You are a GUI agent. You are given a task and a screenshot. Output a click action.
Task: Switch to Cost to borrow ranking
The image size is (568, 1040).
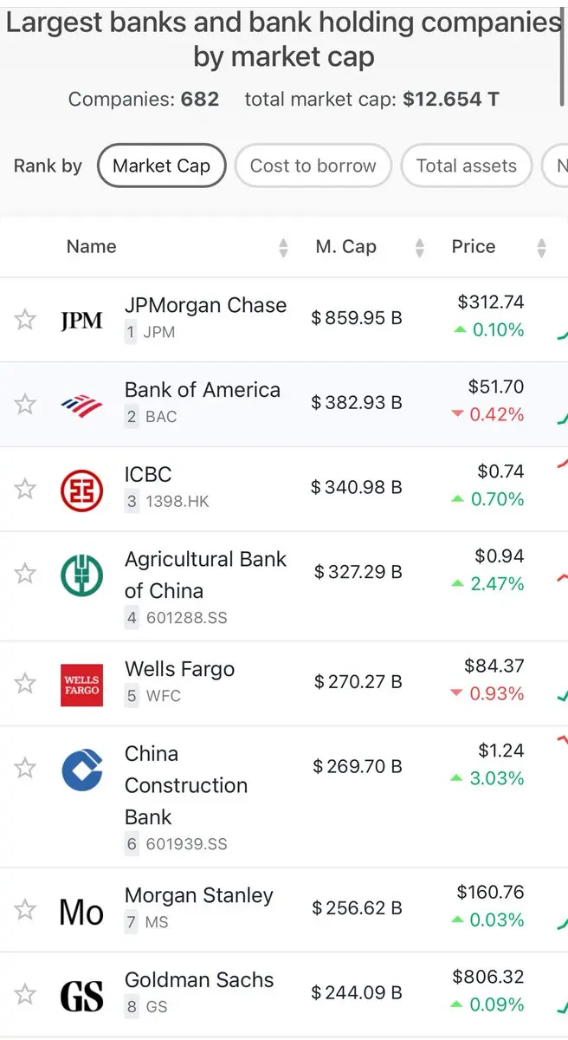pos(313,166)
